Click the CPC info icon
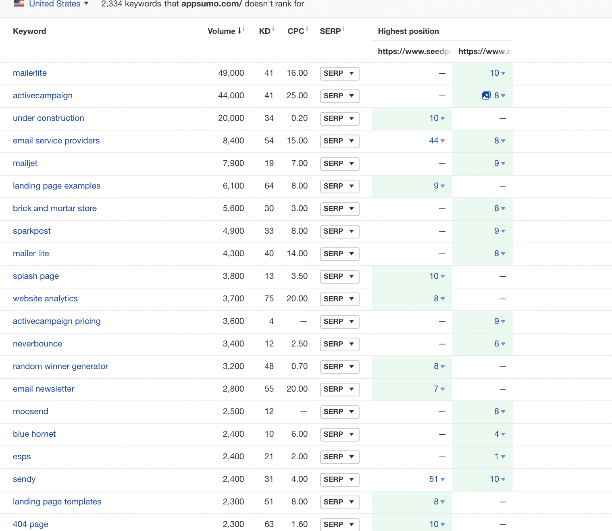 click(307, 28)
